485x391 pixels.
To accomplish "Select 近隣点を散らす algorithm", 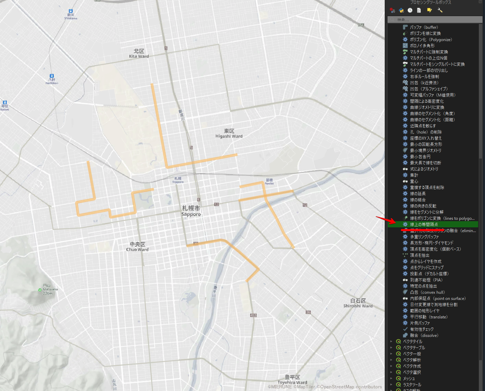I will click(x=423, y=126).
